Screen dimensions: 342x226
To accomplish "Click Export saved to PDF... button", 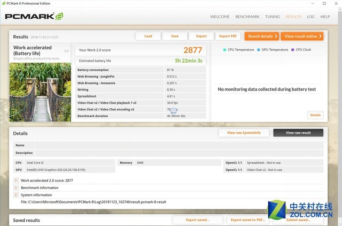I will pyautogui.click(x=248, y=220).
